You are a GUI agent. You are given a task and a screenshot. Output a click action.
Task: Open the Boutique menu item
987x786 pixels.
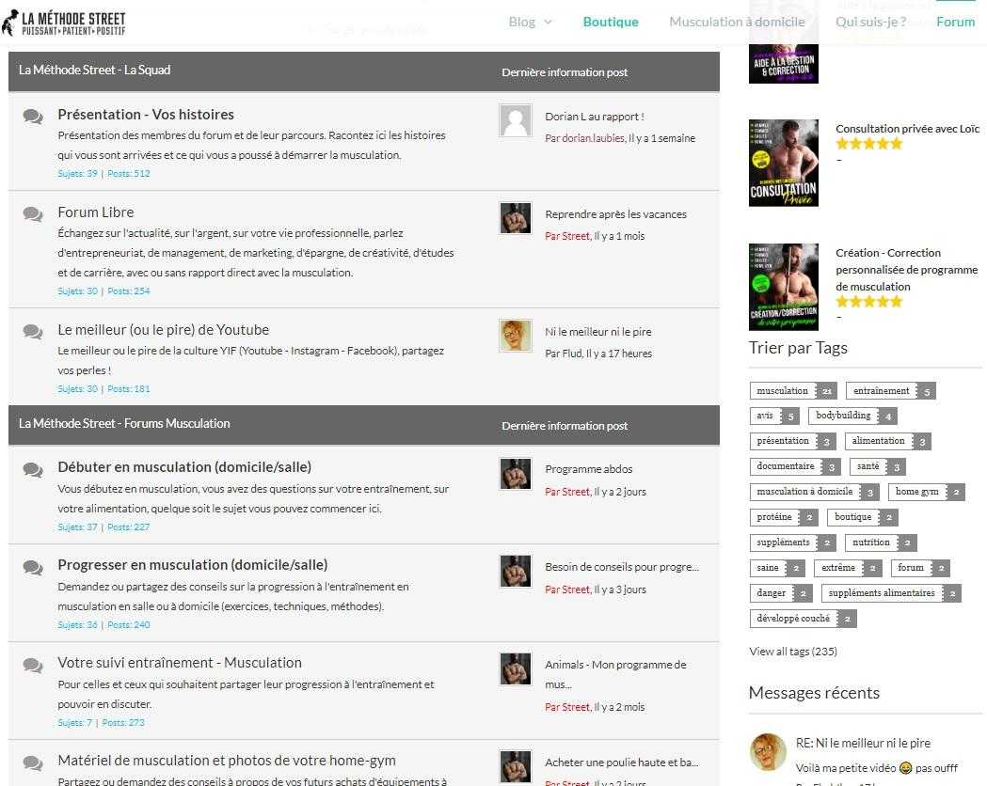tap(611, 22)
